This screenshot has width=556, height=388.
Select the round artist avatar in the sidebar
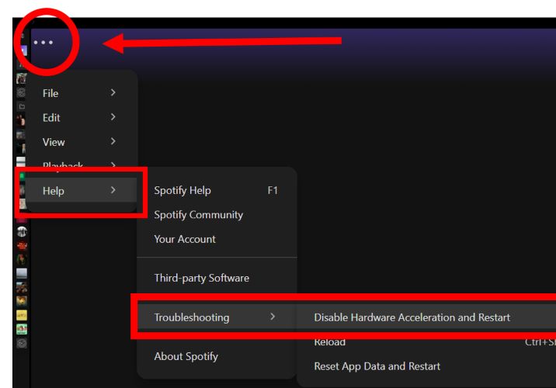point(22,232)
